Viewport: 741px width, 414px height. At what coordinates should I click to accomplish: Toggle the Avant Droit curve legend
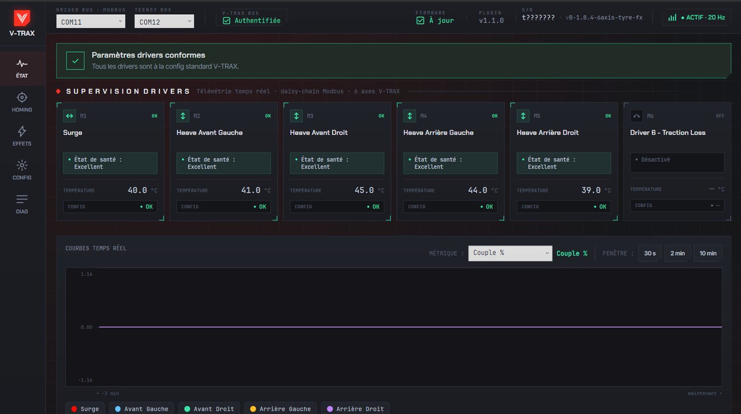pyautogui.click(x=209, y=408)
